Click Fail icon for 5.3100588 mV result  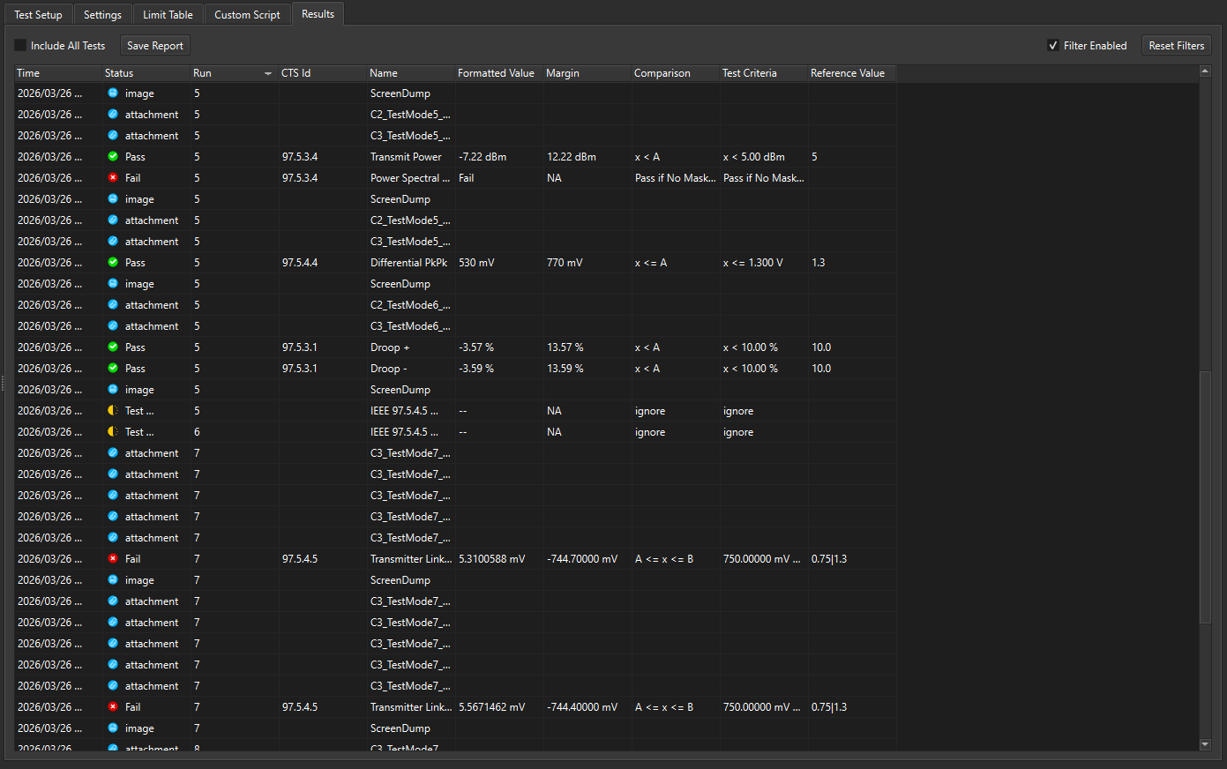113,559
